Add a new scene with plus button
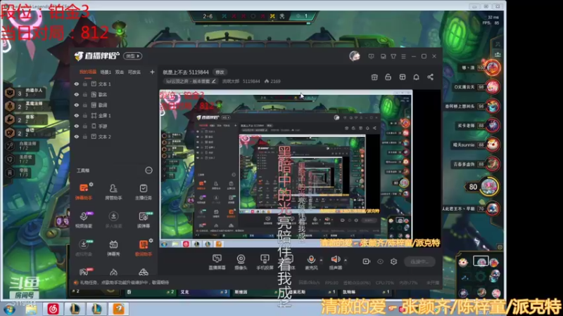563x316 pixels. [152, 72]
